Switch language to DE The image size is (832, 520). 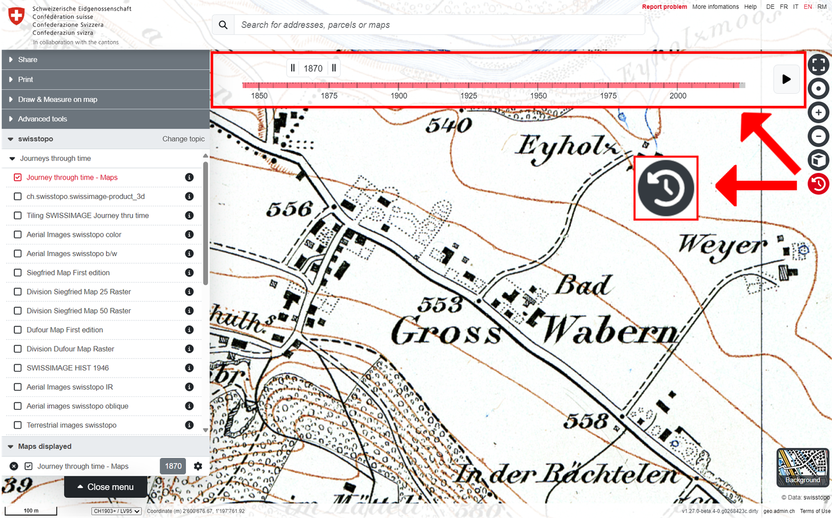770,7
